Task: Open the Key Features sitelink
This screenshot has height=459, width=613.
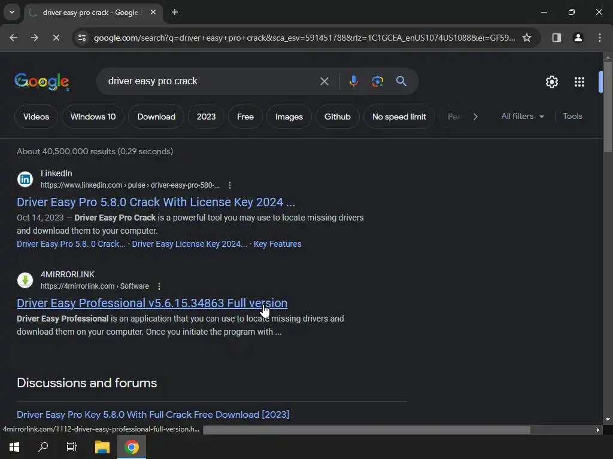Action: pos(278,244)
